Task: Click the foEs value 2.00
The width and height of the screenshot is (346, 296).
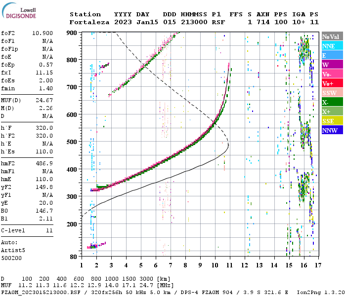Action: pos(46,80)
